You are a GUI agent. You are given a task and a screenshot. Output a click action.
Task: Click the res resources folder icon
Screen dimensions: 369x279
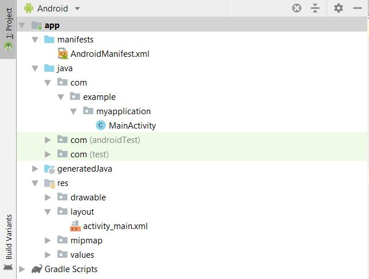[x=49, y=184]
